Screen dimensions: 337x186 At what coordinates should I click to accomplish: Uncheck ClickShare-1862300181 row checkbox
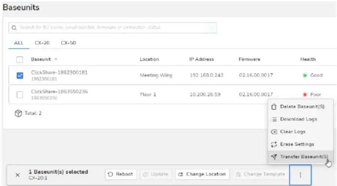click(x=20, y=75)
